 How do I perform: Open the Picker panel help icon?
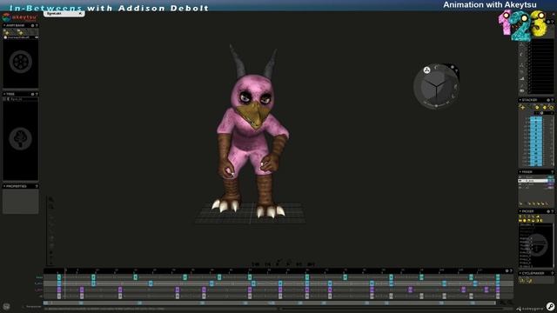point(552,211)
